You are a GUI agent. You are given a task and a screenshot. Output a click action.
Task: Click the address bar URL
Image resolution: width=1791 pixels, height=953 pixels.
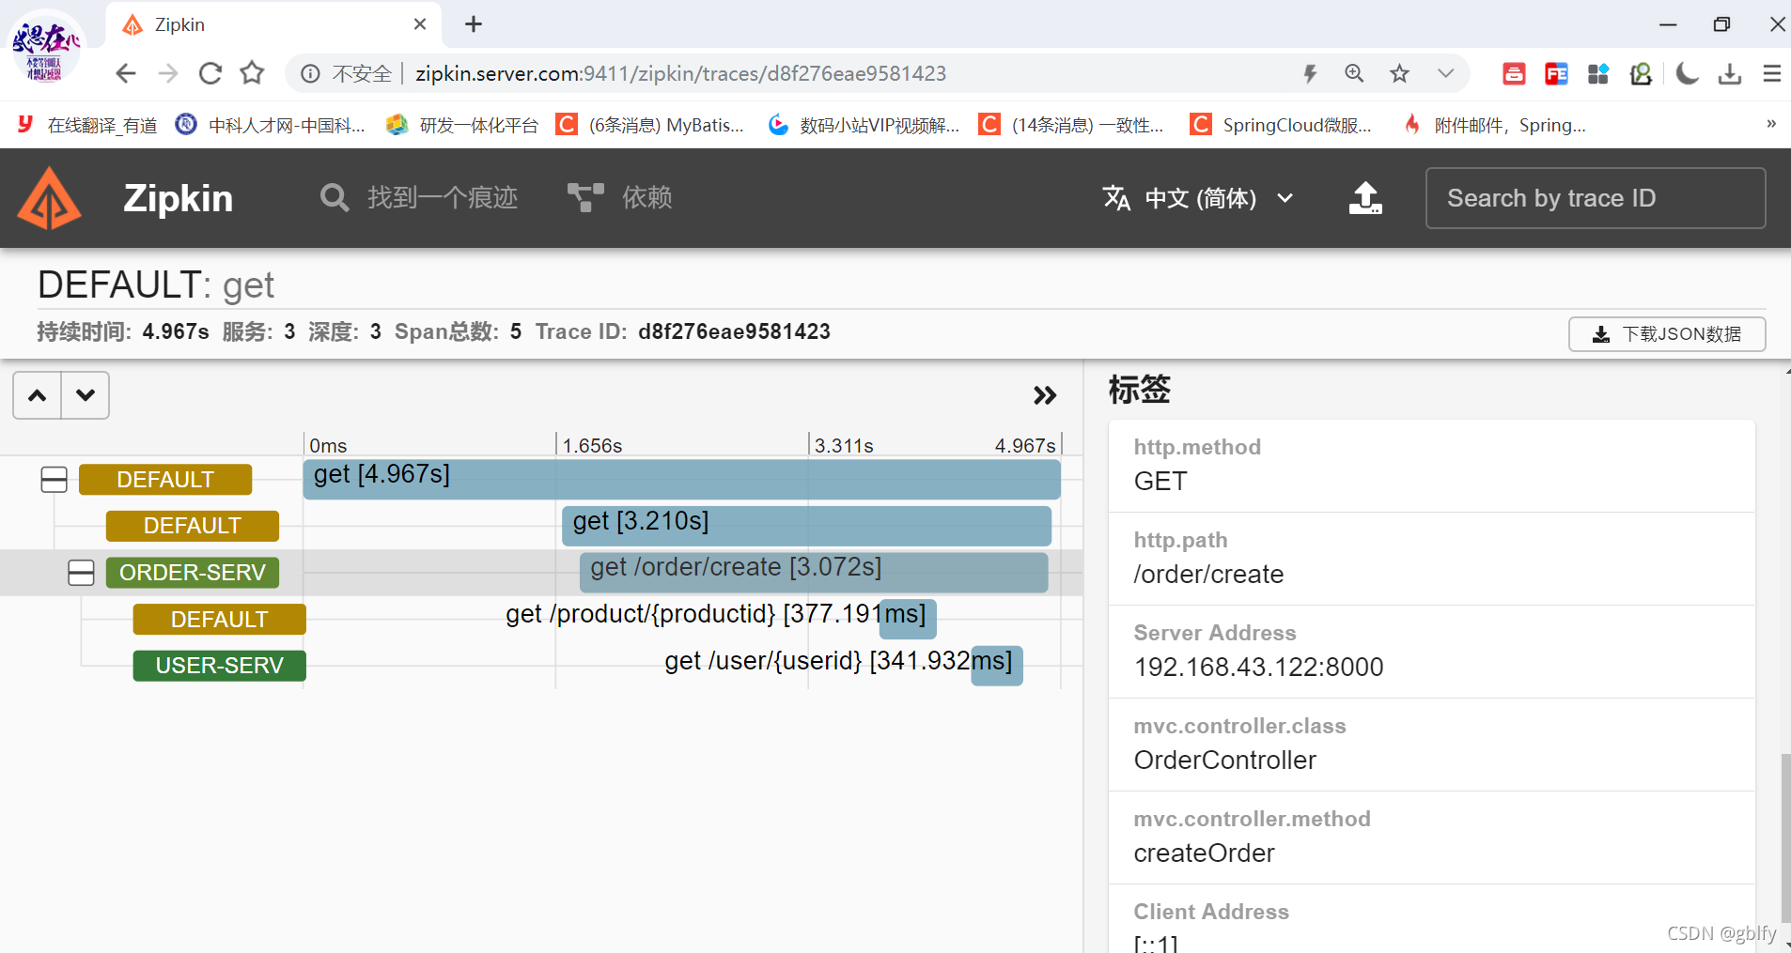680,73
